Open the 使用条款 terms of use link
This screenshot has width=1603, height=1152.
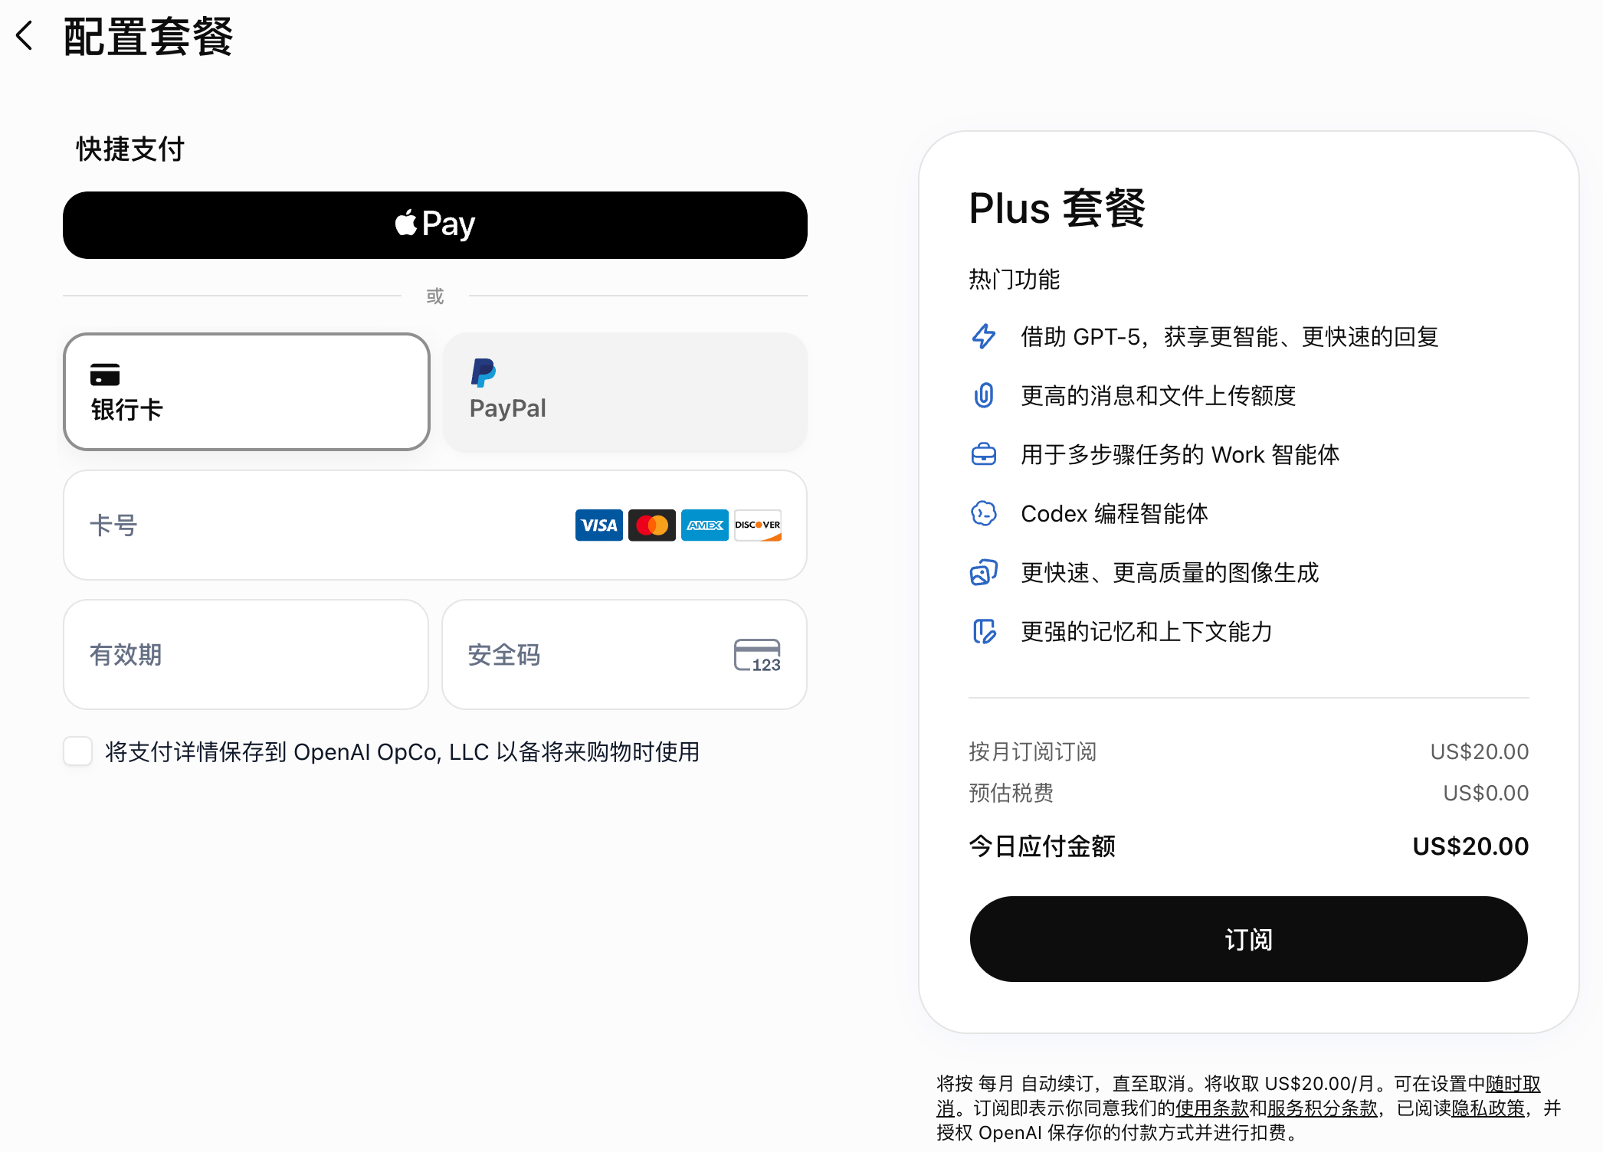pos(1212,1108)
